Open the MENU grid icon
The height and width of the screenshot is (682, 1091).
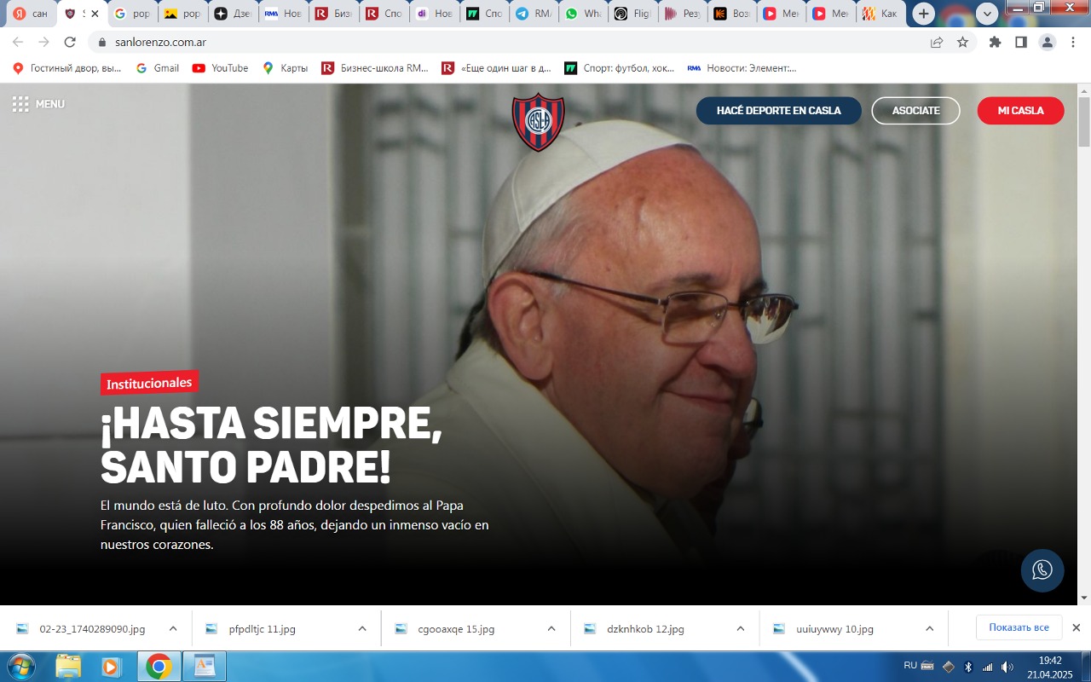pos(20,104)
